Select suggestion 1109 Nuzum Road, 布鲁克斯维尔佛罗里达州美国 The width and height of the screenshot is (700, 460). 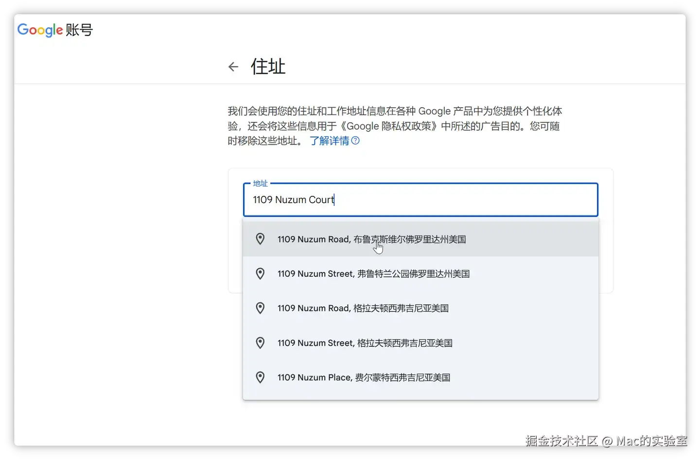coord(420,239)
